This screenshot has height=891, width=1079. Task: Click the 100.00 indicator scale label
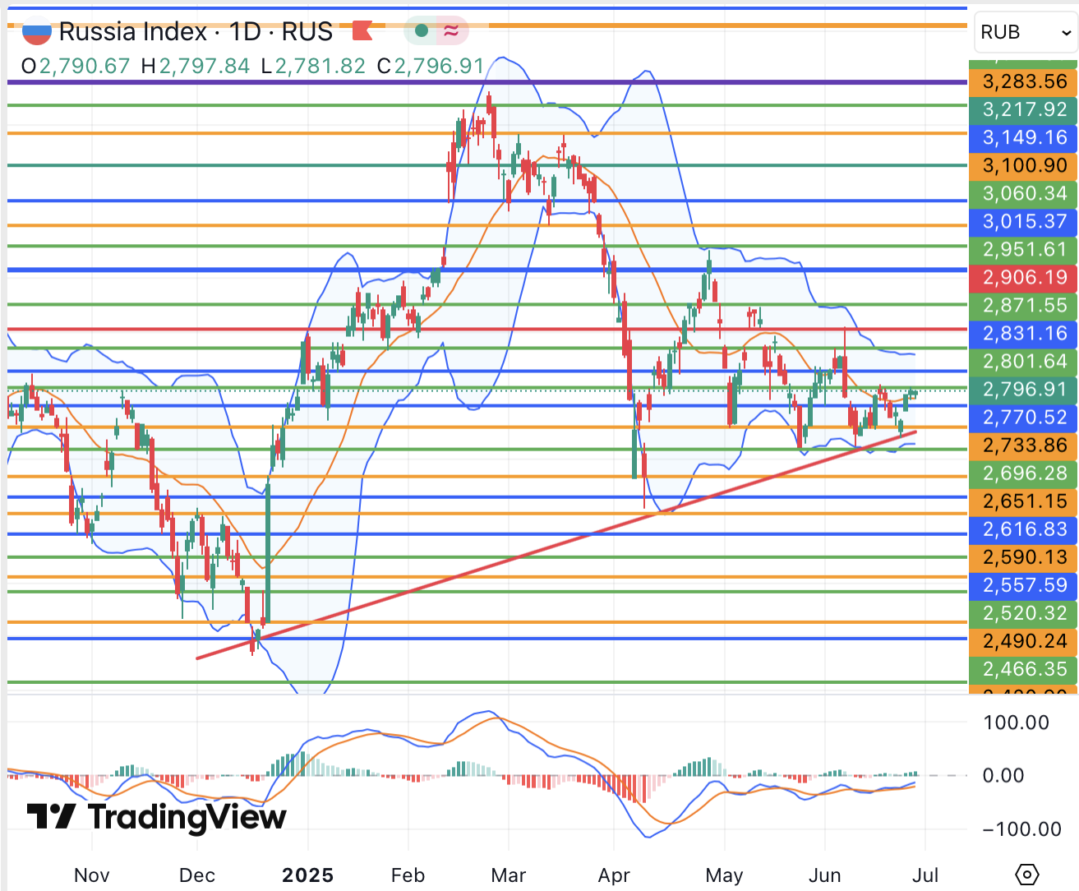point(1016,723)
